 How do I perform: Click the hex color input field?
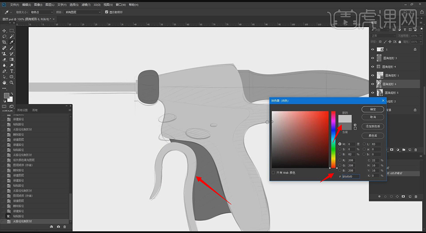point(350,176)
